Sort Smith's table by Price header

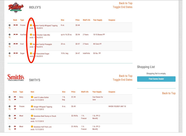[73, 92]
